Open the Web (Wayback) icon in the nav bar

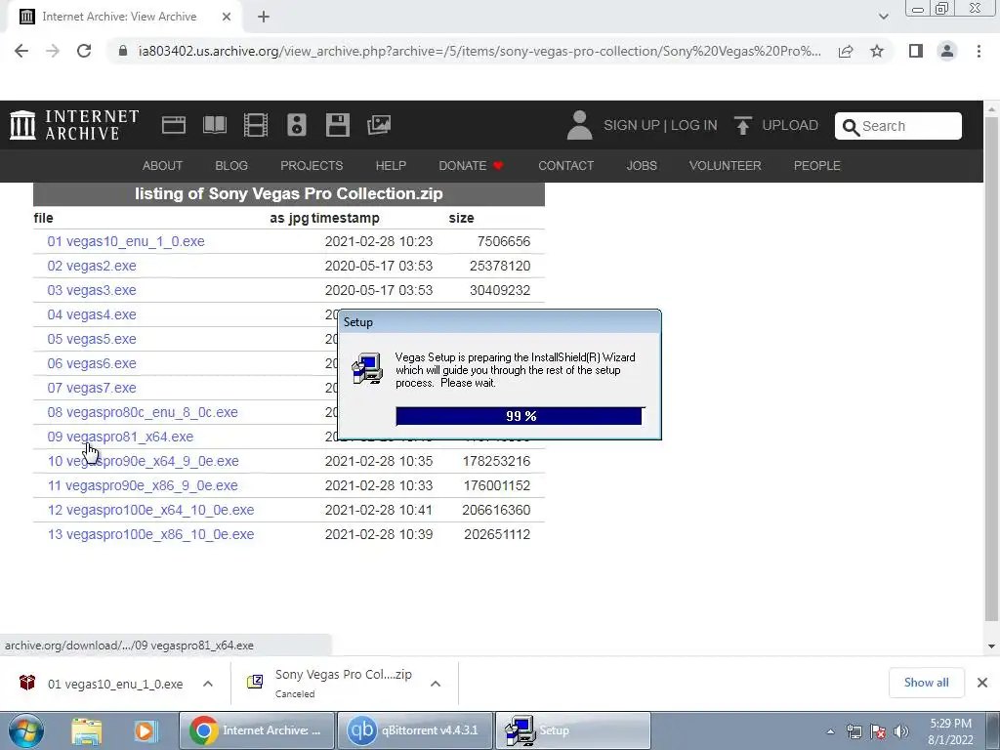(x=174, y=125)
